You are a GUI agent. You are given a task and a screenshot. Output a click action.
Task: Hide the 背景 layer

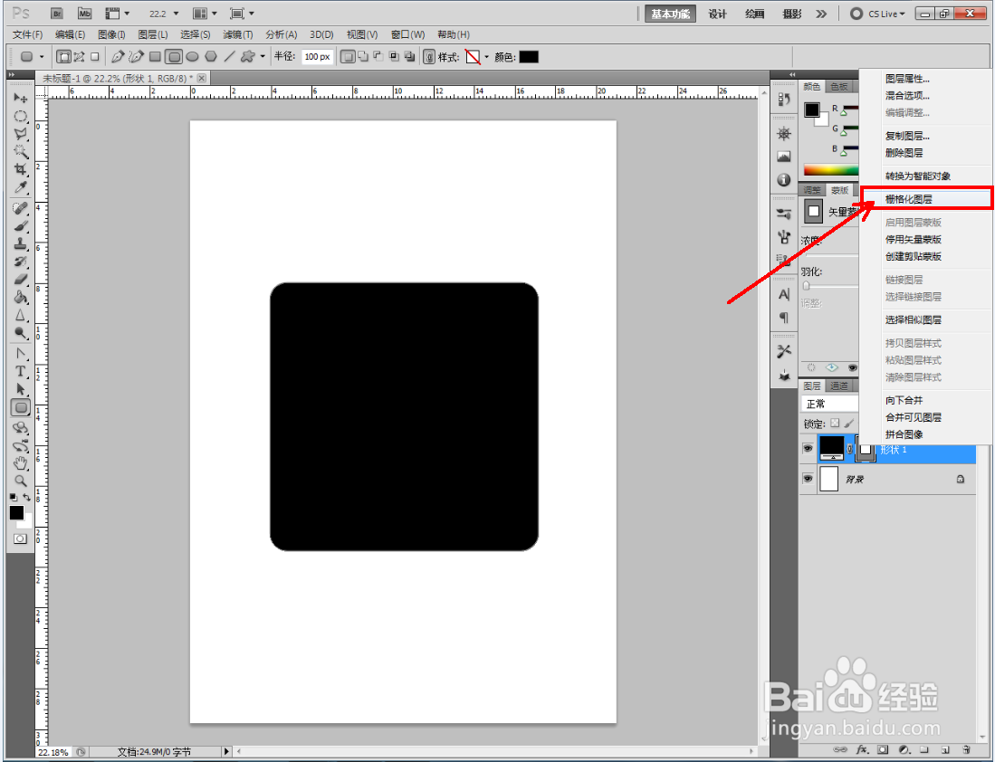click(x=808, y=479)
